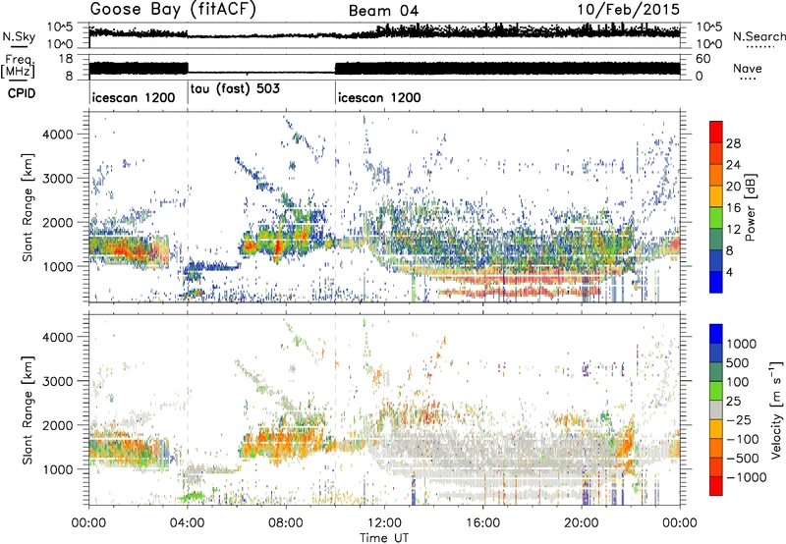Select "icescan 1200" label starting at 00:00
This screenshot has height=544, width=786.
coord(134,97)
